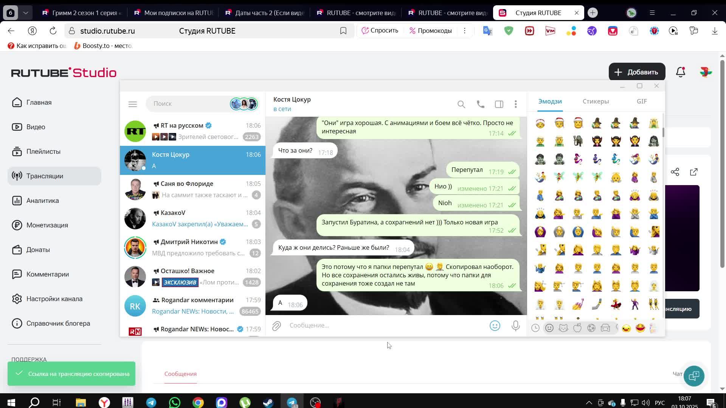The image size is (726, 408).
Task: Toggle emoji panel with smiley button
Action: pos(495,326)
